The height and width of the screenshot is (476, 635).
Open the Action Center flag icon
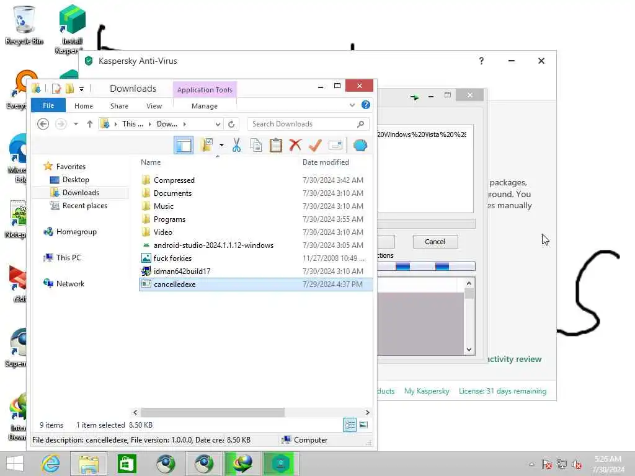(546, 464)
